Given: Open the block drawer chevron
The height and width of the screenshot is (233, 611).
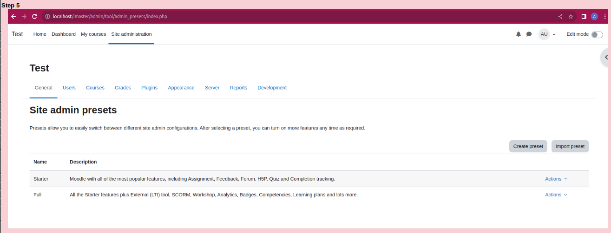Looking at the screenshot, I should coord(606,57).
